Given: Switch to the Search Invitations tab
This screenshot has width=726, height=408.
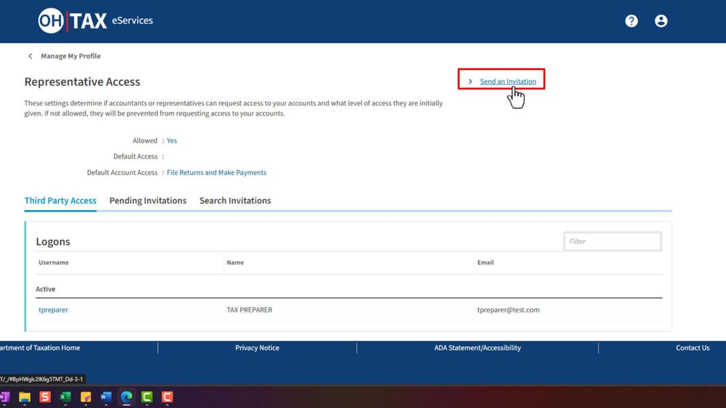Looking at the screenshot, I should point(235,201).
